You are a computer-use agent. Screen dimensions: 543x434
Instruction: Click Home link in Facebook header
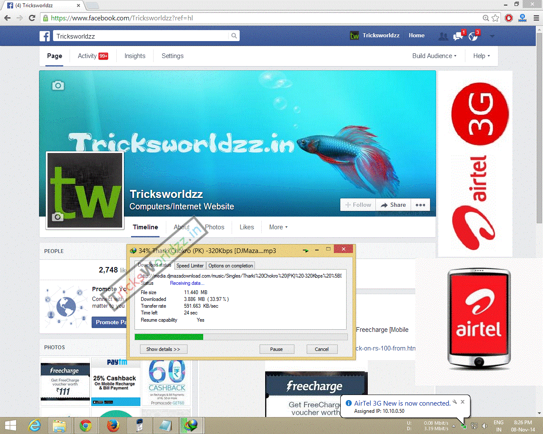click(x=417, y=36)
